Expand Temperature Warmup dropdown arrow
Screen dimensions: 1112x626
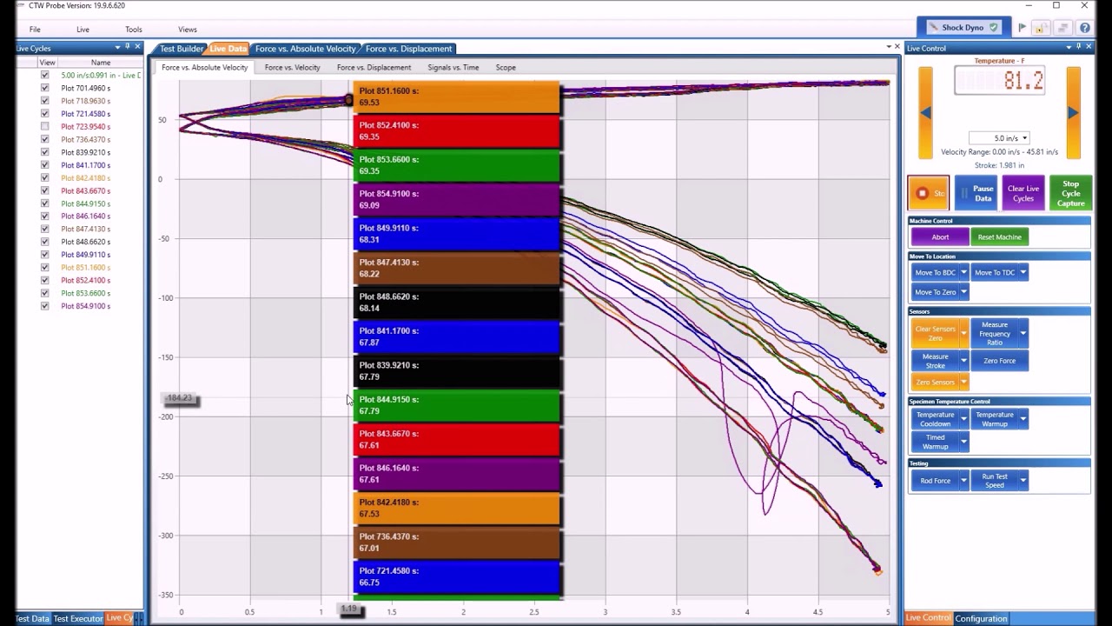pos(1023,419)
